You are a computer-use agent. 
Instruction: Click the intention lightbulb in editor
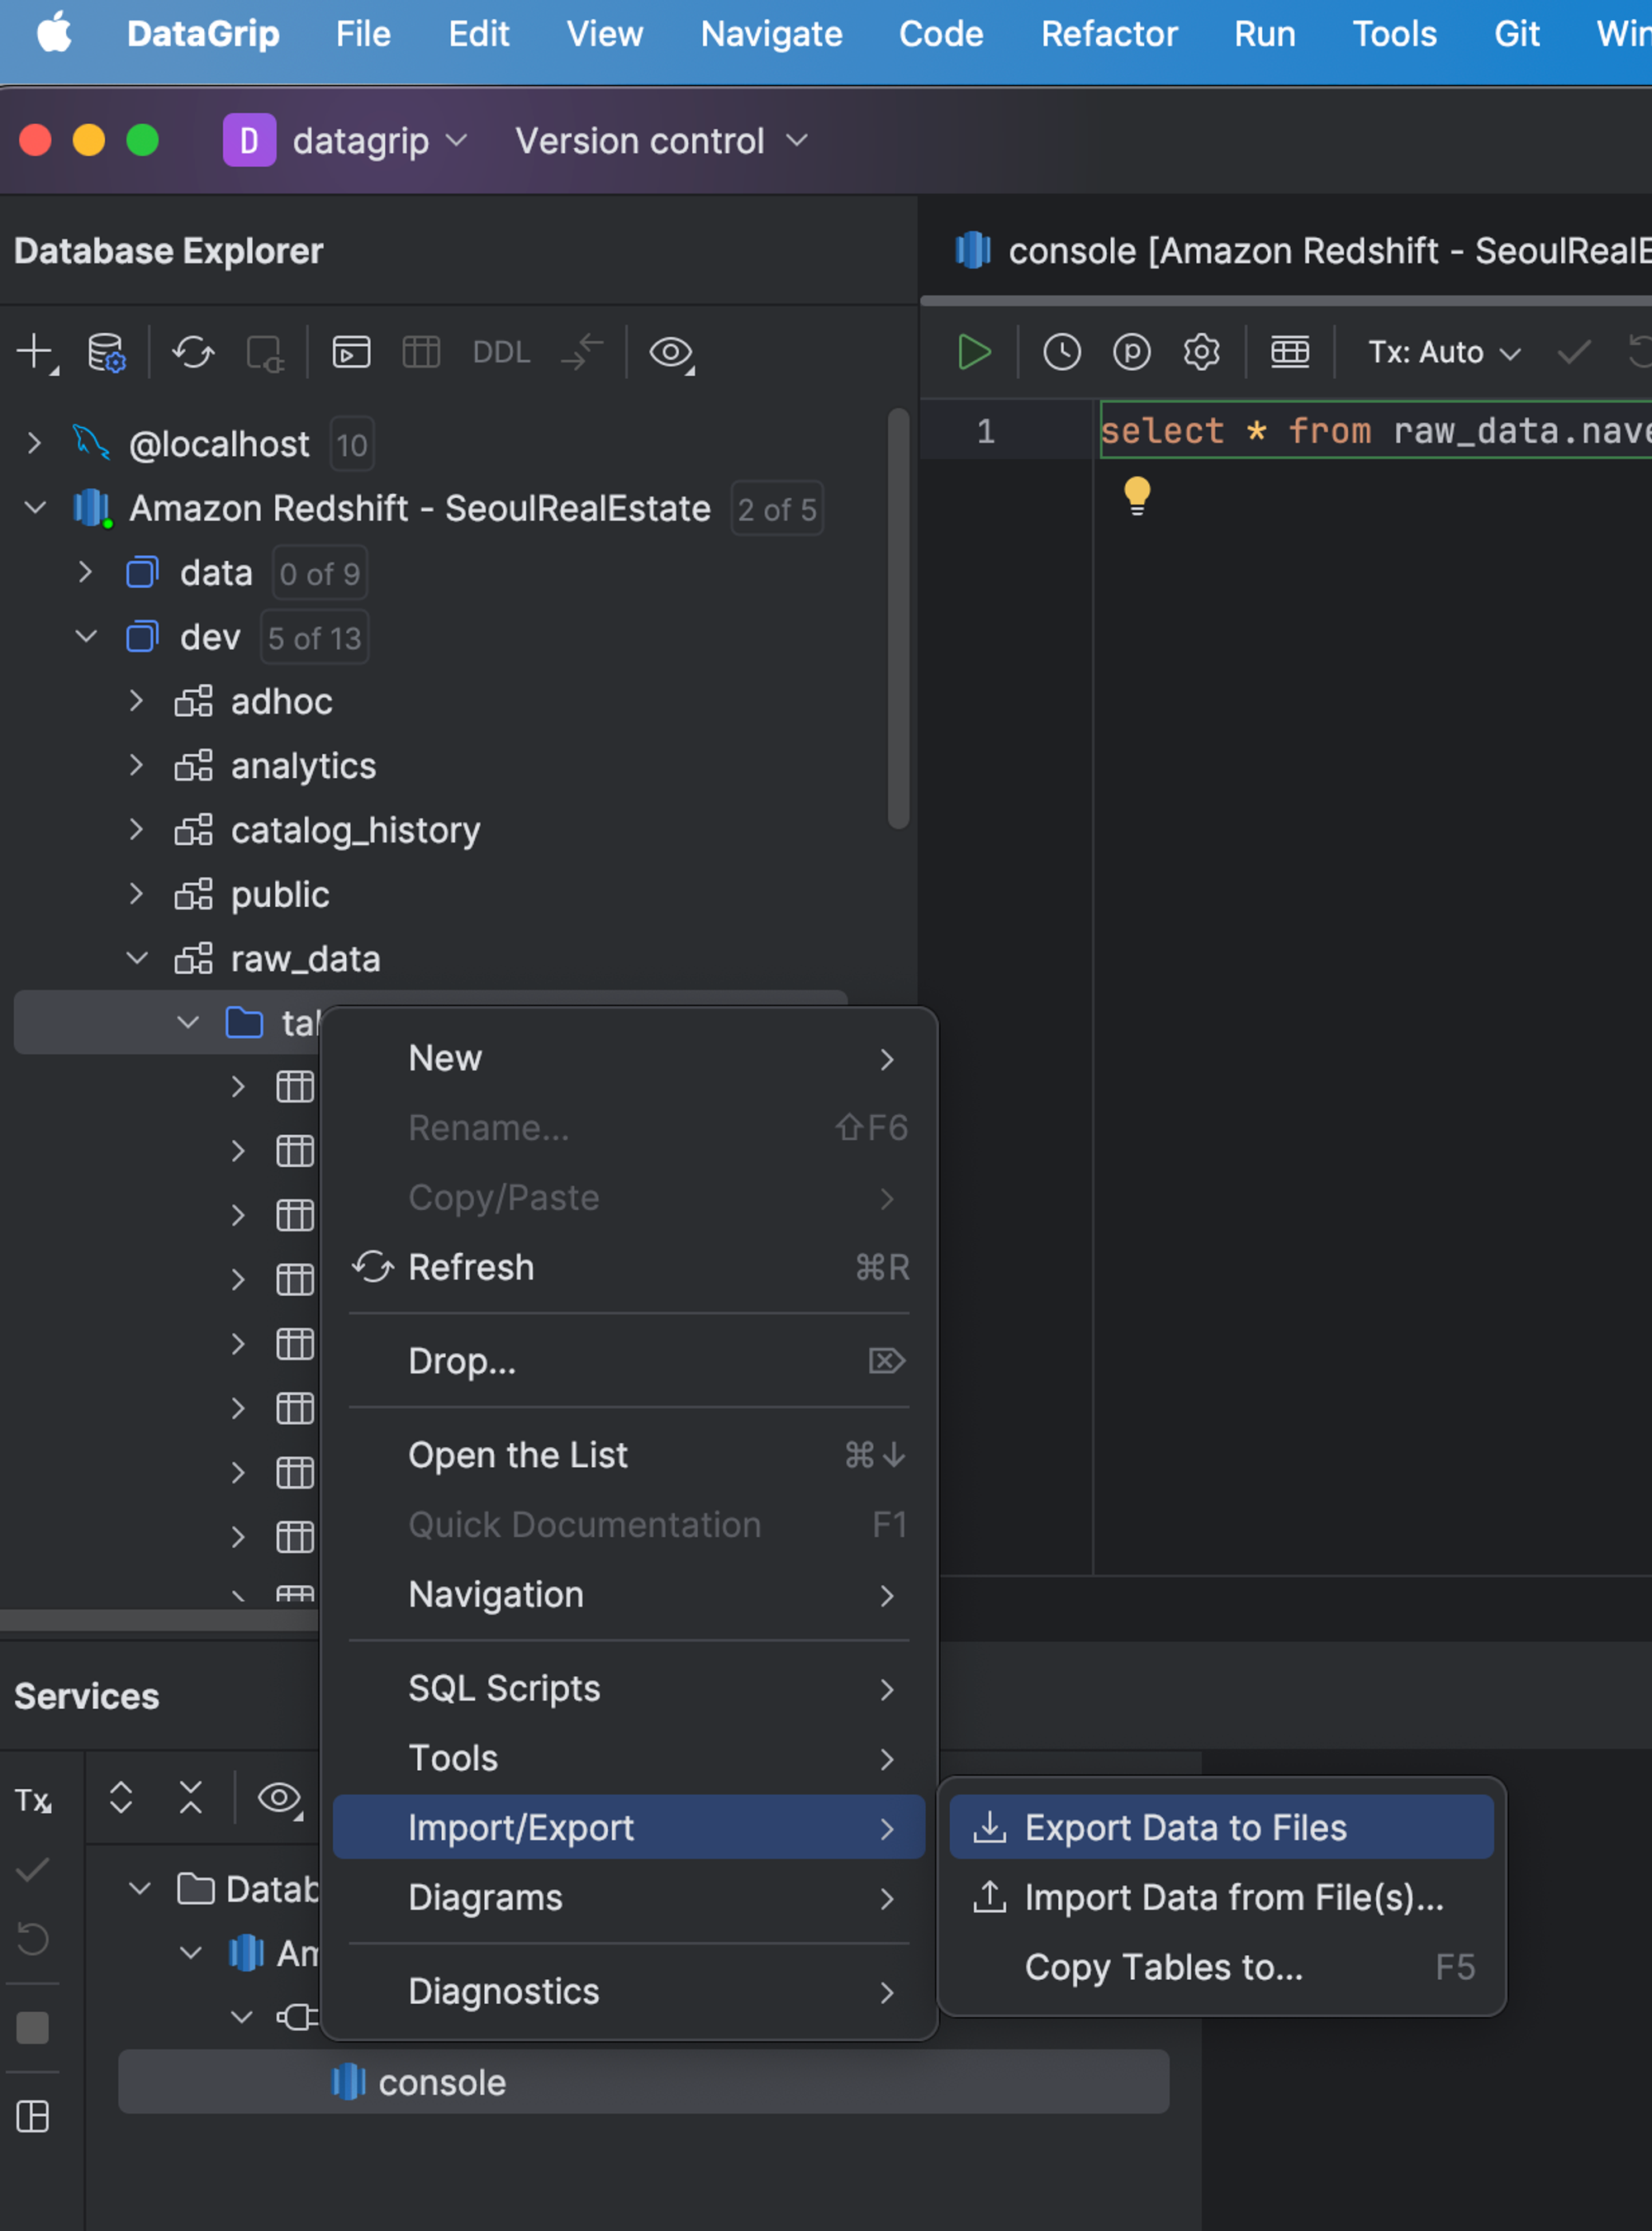coord(1137,494)
